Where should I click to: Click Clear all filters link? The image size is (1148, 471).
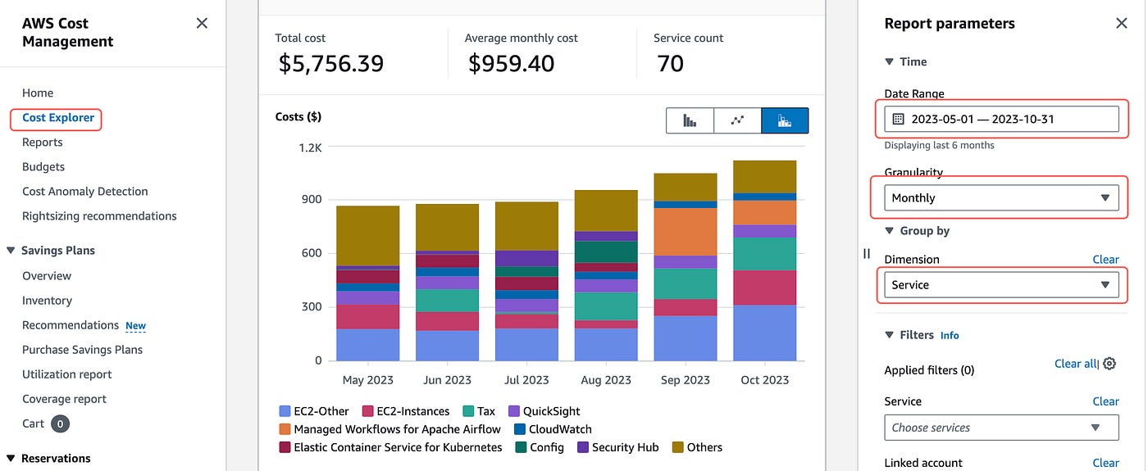[1075, 364]
